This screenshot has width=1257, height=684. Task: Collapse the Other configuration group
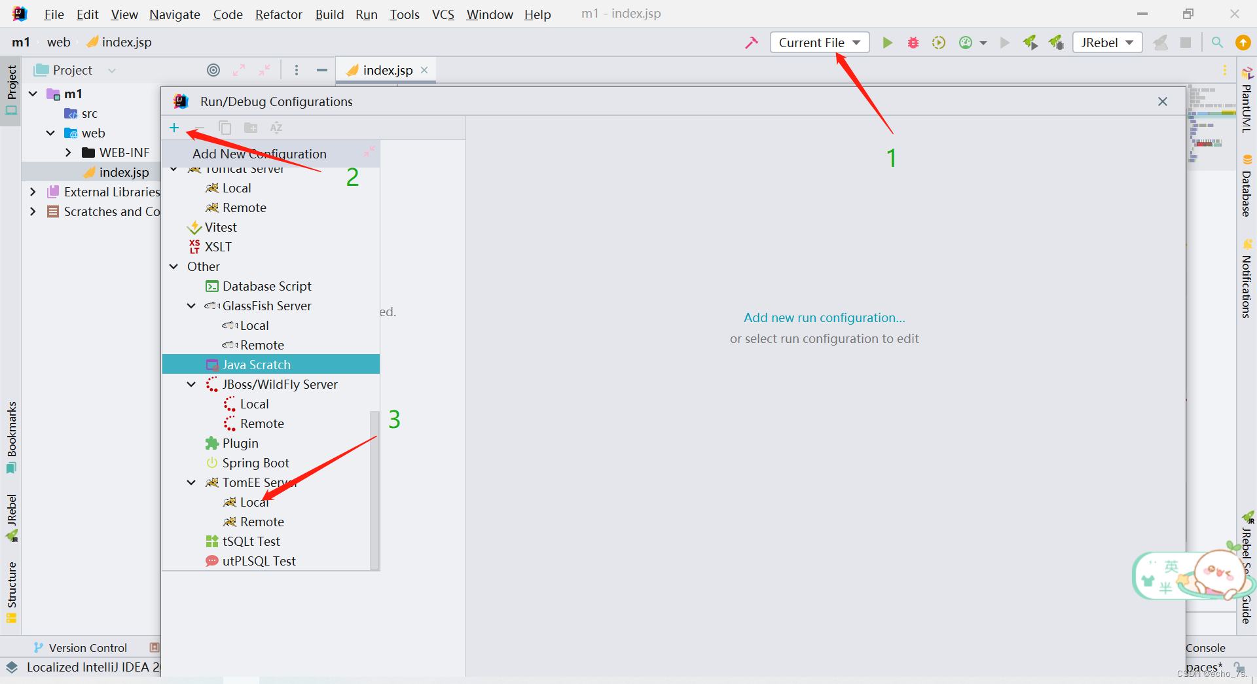(x=173, y=267)
